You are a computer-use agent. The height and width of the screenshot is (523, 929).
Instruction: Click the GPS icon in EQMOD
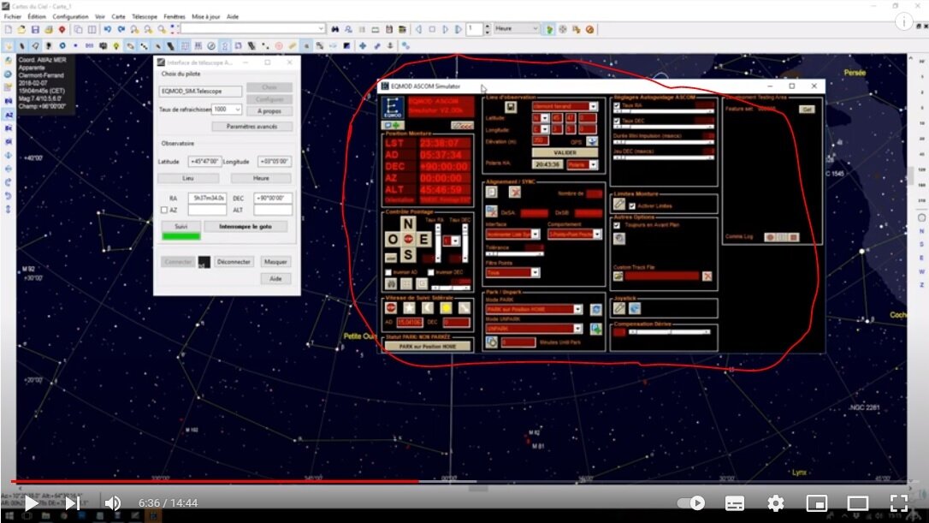click(592, 142)
